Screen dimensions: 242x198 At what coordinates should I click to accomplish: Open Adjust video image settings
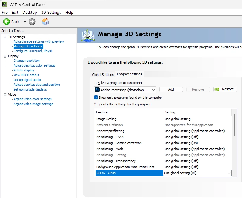(x=33, y=104)
